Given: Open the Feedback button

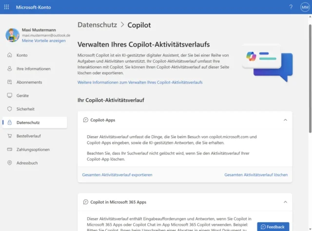Looking at the screenshot, I should click(x=273, y=227).
